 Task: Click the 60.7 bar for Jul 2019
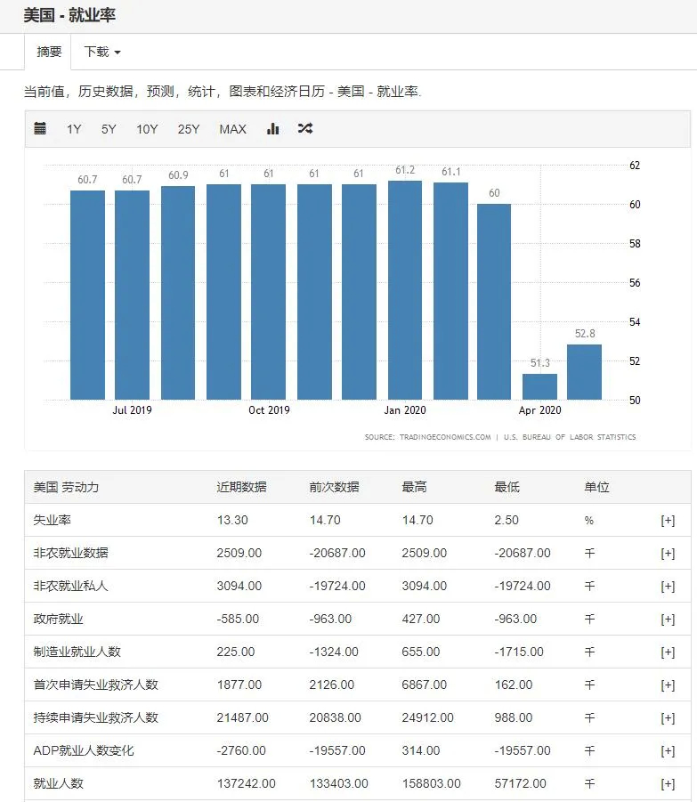point(132,296)
